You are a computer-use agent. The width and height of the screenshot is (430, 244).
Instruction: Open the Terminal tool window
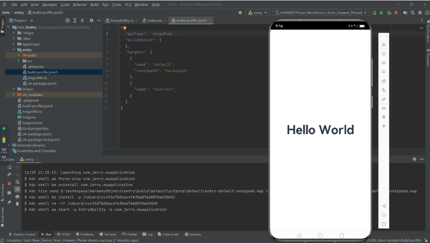point(107,234)
